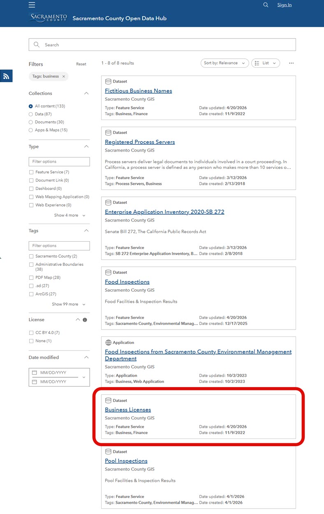Focus the Type Filter options field

click(59, 161)
